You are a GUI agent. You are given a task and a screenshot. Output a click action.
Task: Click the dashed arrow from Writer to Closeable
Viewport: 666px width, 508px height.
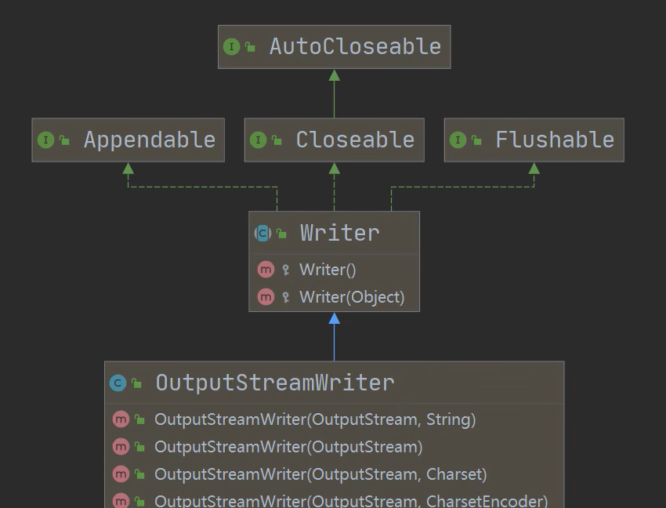pos(335,187)
